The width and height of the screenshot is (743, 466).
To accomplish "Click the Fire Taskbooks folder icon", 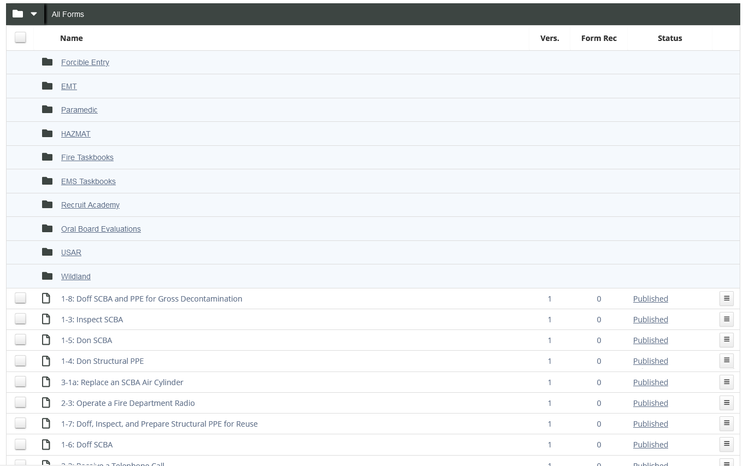I will 48,157.
